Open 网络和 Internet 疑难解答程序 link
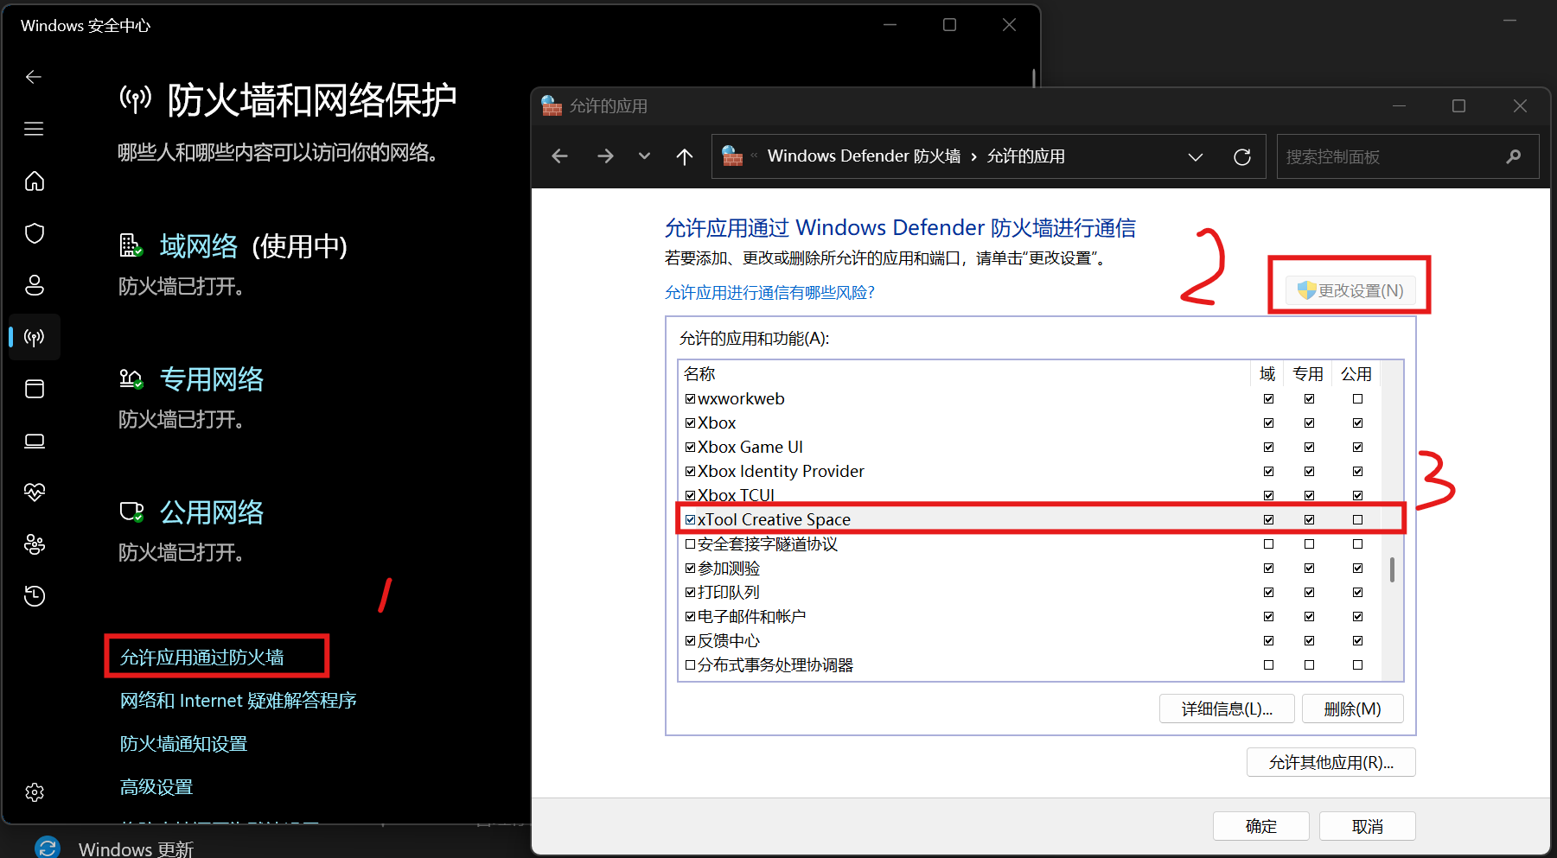 click(x=238, y=701)
